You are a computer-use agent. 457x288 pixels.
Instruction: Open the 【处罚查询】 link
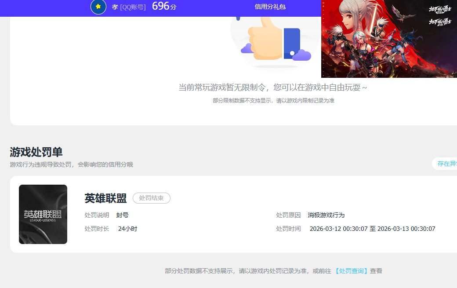coord(351,271)
